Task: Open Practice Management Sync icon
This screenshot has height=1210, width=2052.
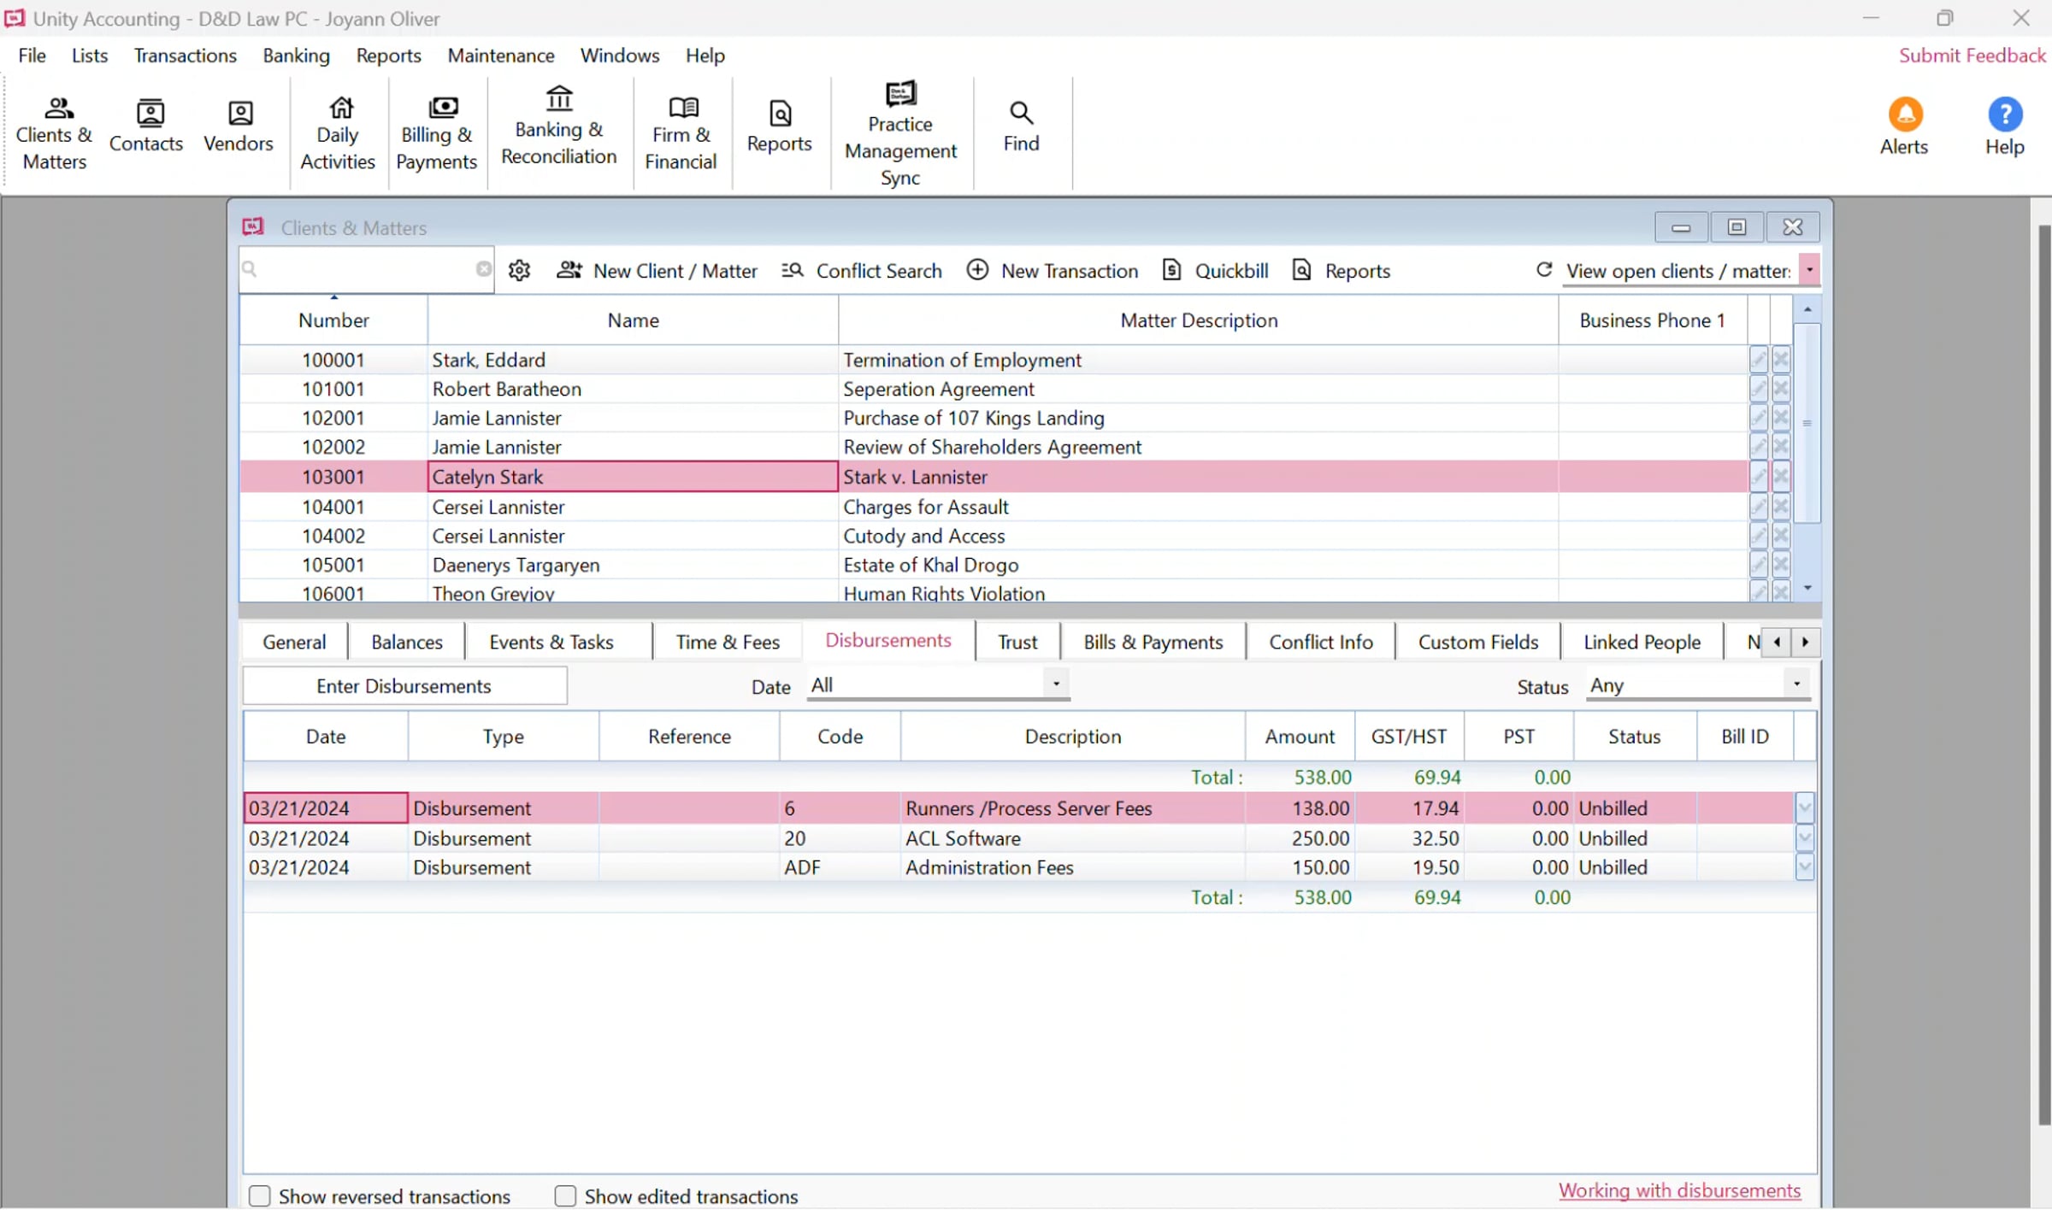Action: 900,133
